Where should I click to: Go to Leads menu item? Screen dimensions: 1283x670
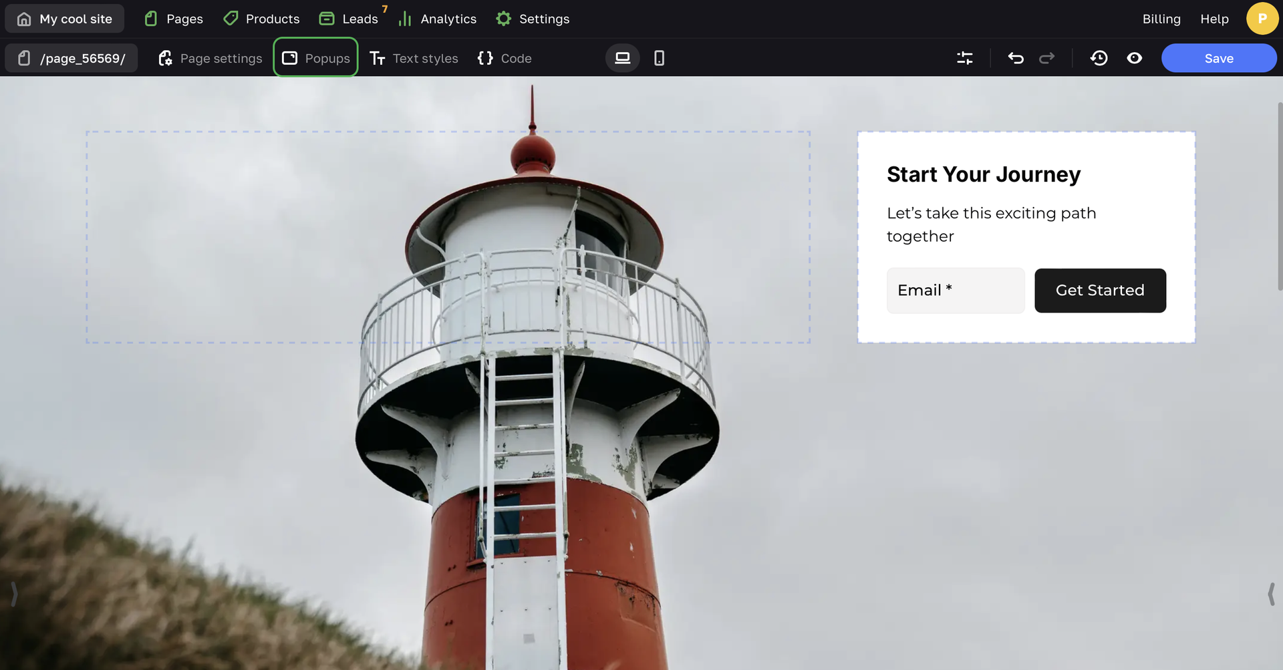(349, 19)
